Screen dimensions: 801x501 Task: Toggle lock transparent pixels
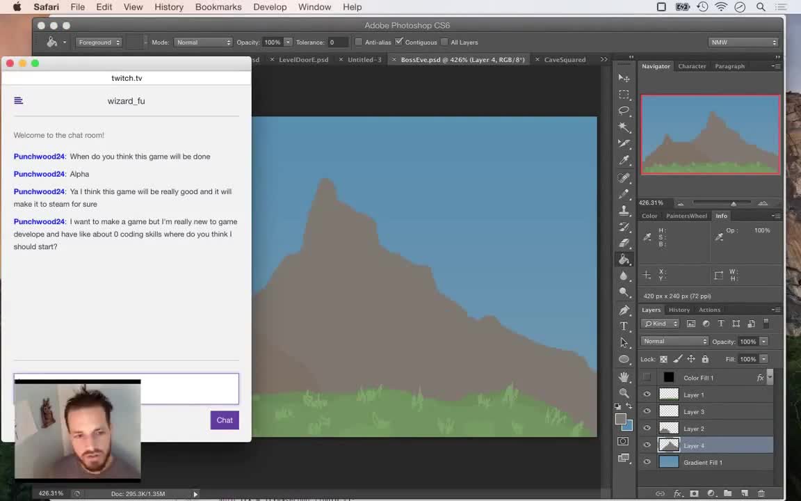[x=663, y=359]
